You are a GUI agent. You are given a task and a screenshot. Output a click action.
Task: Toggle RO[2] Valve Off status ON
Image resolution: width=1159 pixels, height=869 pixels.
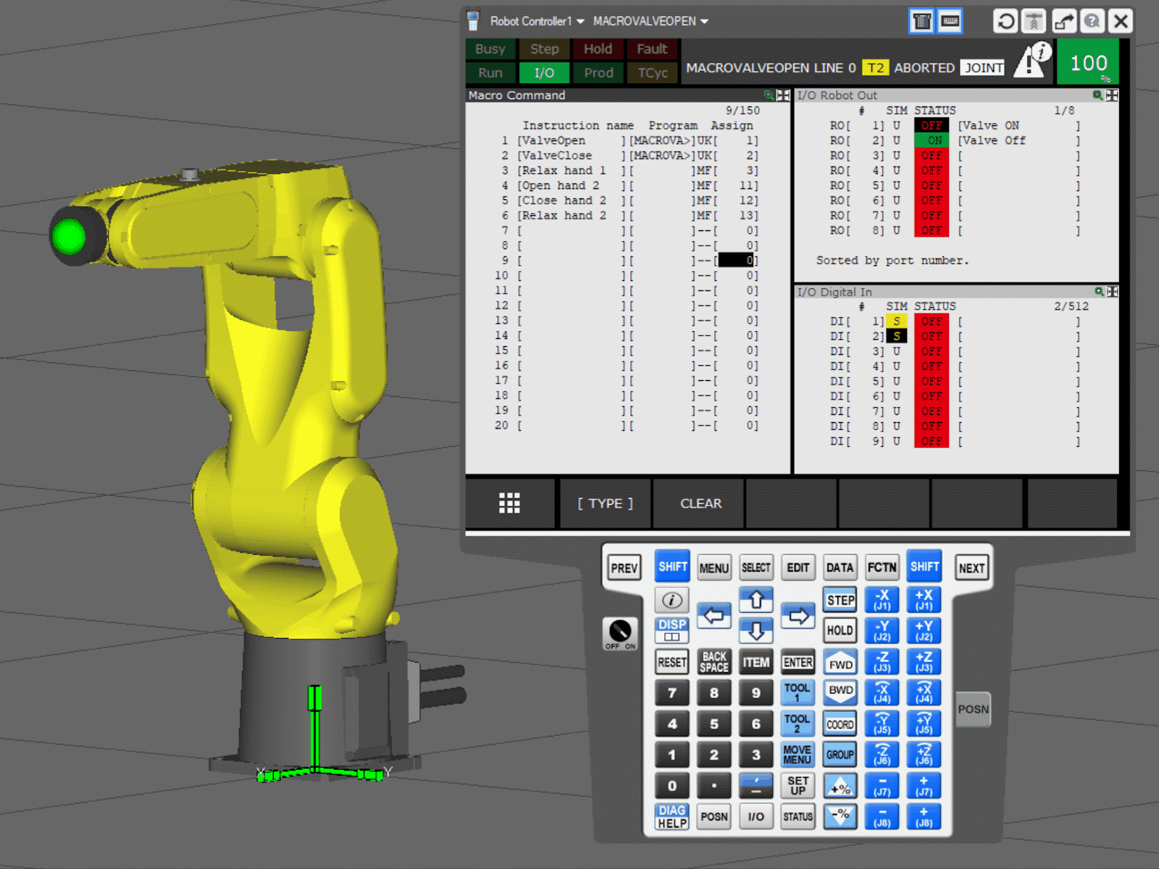tap(931, 140)
